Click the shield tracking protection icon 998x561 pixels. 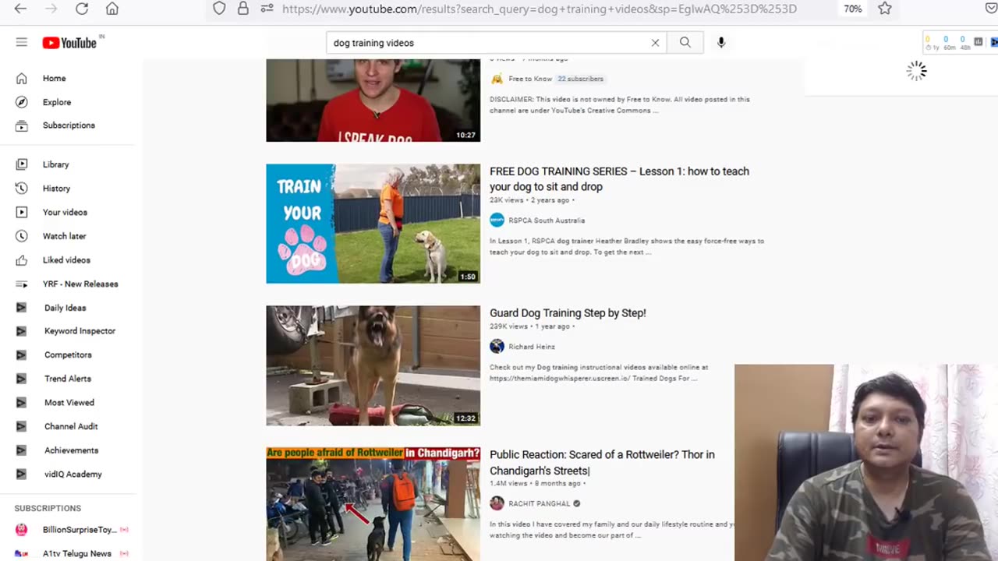(x=219, y=9)
